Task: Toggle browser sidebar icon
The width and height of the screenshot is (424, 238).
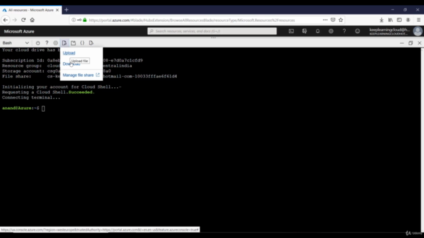Action: click(399, 20)
